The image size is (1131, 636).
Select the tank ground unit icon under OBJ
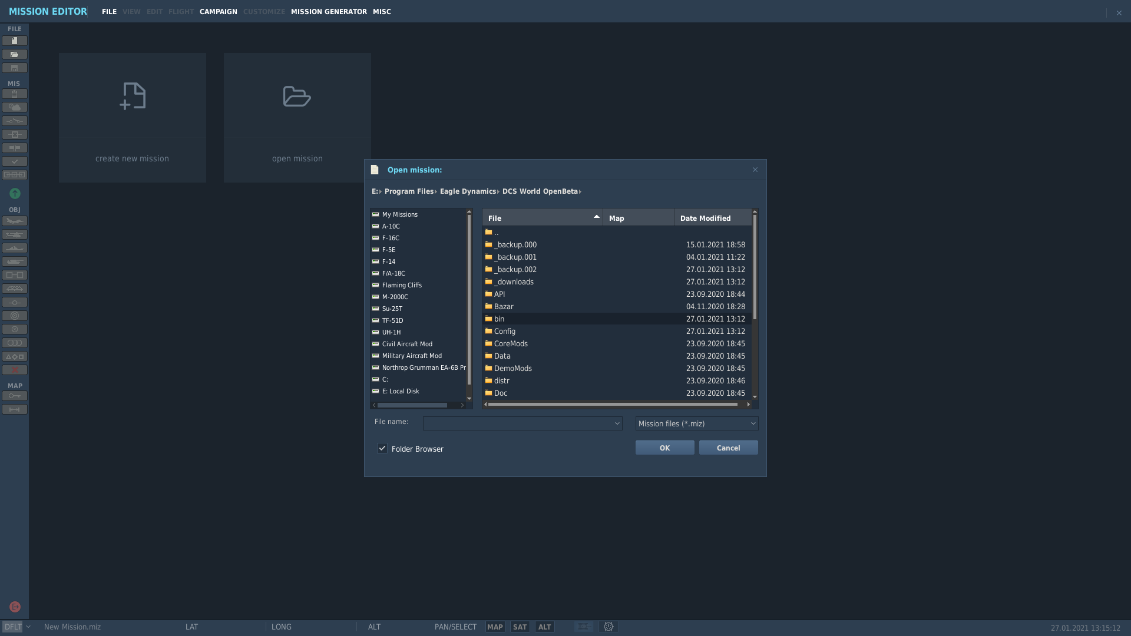click(x=15, y=261)
